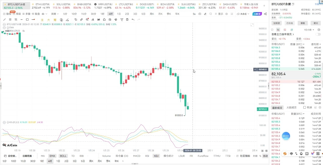
Task: Click the 简况 overview button
Action: click(316, 23)
